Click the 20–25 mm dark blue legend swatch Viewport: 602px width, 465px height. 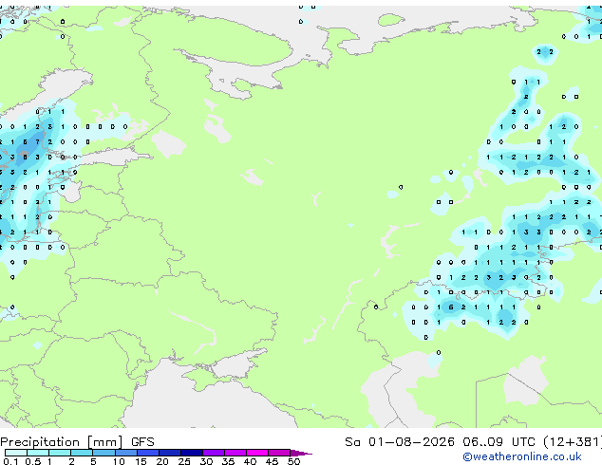click(170, 453)
